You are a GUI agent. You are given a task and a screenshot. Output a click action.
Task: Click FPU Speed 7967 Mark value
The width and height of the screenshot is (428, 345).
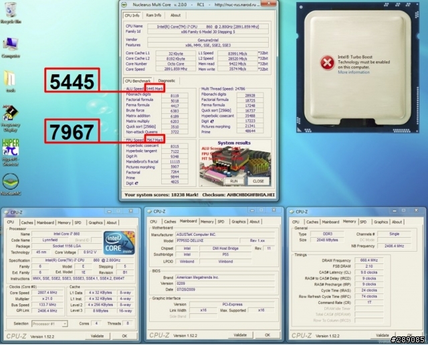pyautogui.click(x=154, y=140)
